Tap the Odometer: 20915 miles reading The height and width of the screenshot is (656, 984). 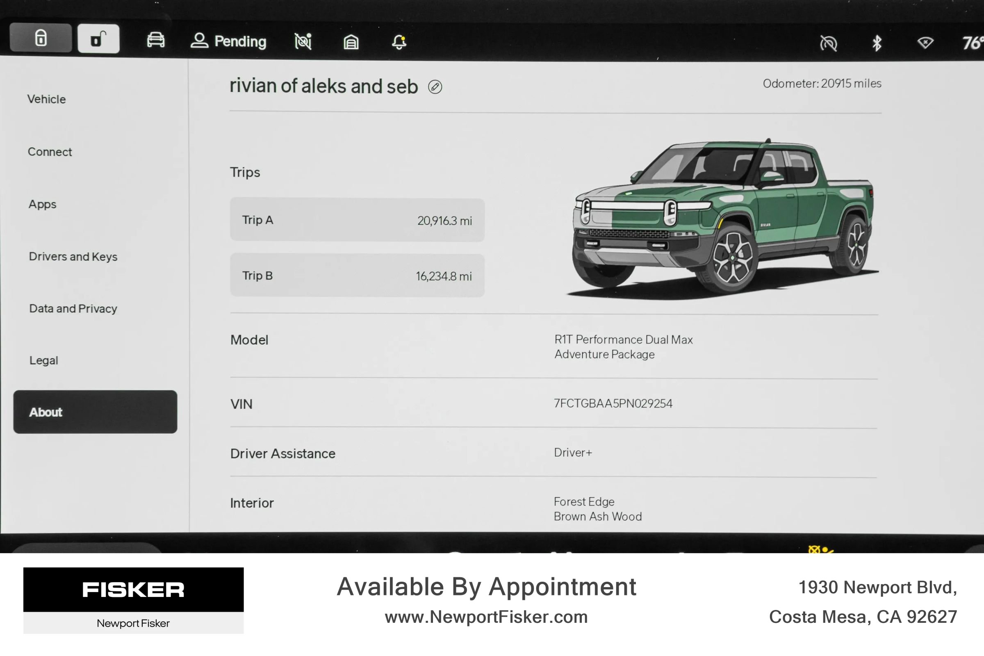[822, 83]
